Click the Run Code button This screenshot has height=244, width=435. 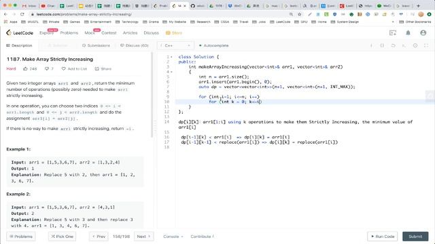tap(382, 237)
